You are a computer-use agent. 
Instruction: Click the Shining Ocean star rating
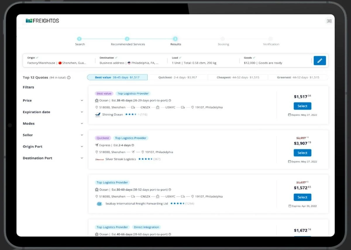point(132,114)
